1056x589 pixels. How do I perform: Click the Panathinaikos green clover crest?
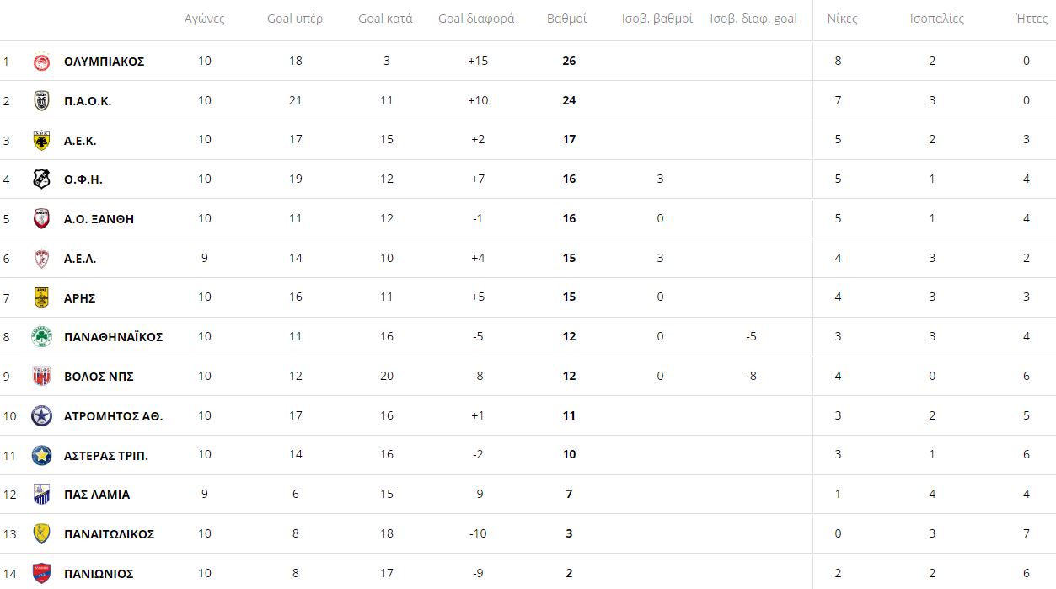coord(41,337)
